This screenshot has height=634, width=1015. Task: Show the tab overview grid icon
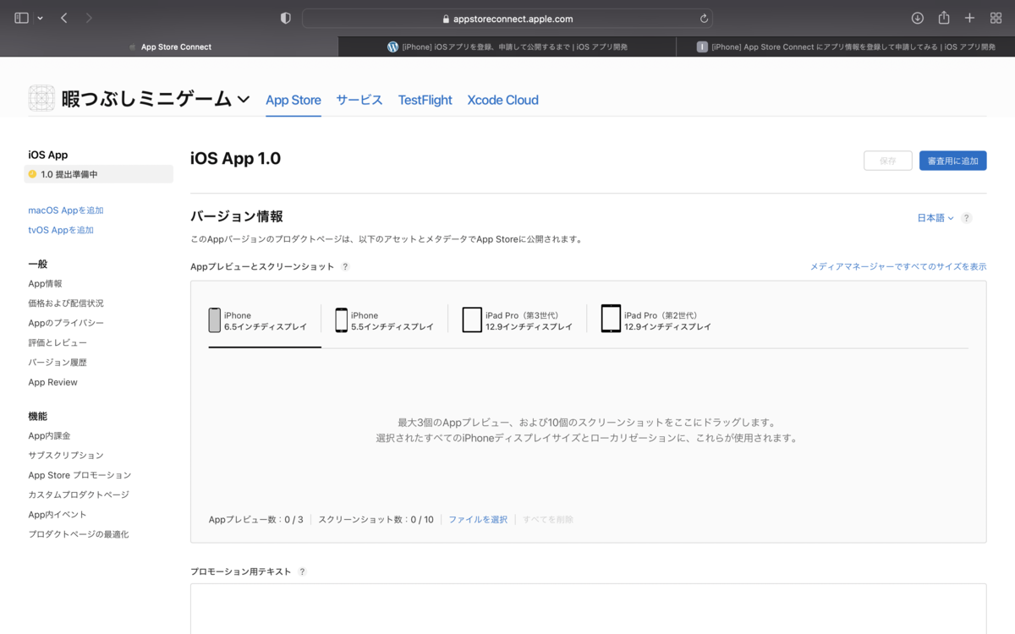tap(996, 18)
